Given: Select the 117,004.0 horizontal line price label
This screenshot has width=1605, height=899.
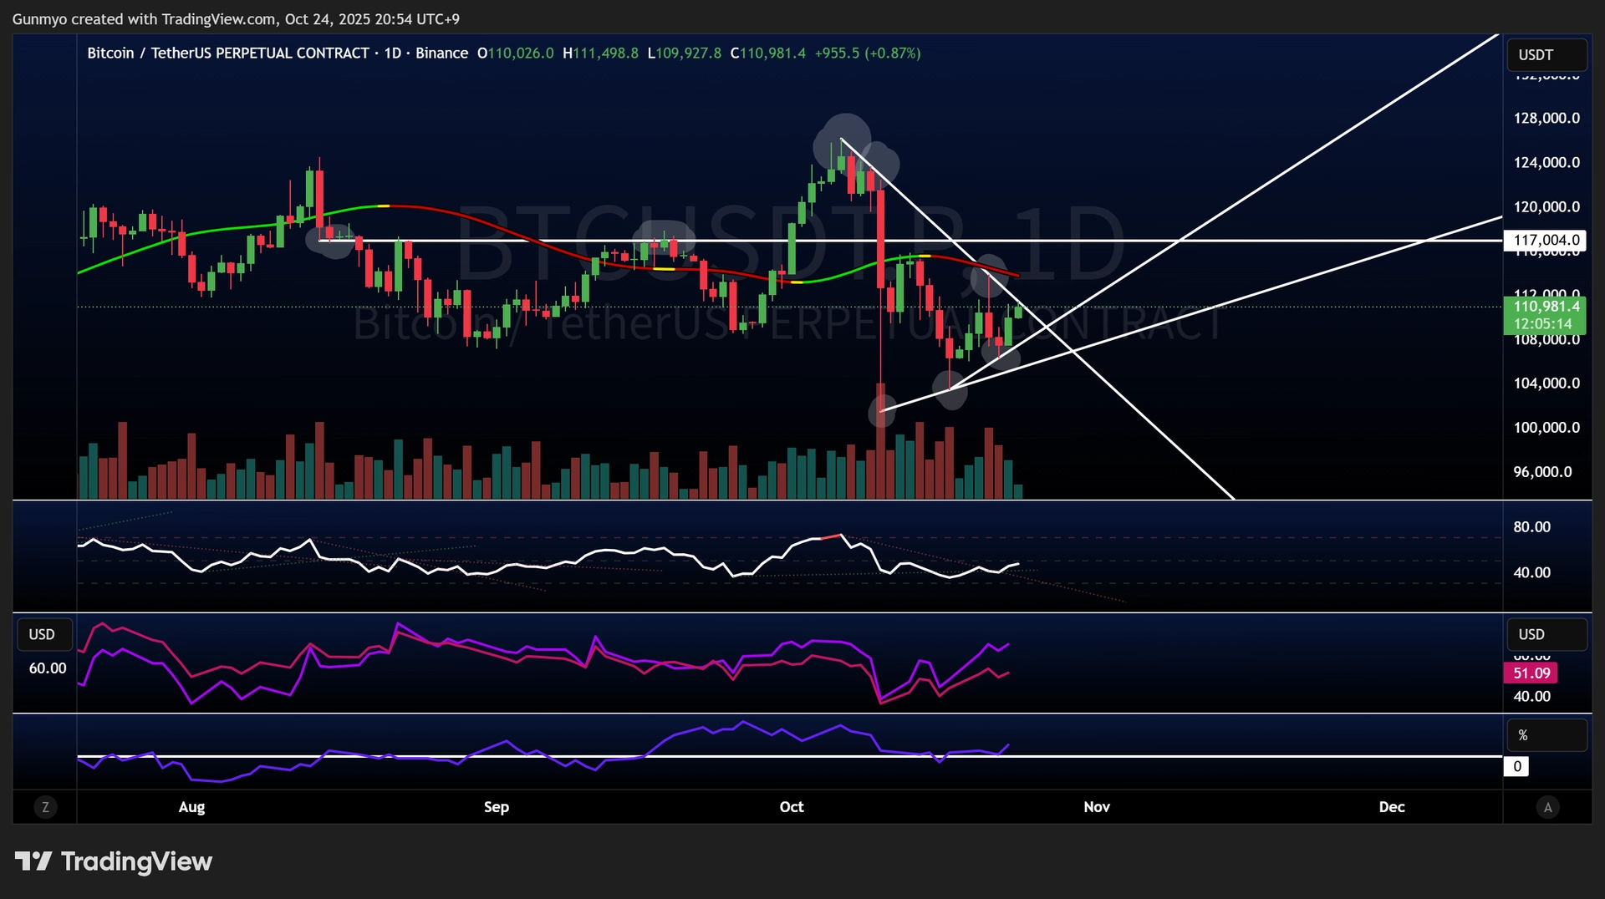Looking at the screenshot, I should tap(1545, 241).
